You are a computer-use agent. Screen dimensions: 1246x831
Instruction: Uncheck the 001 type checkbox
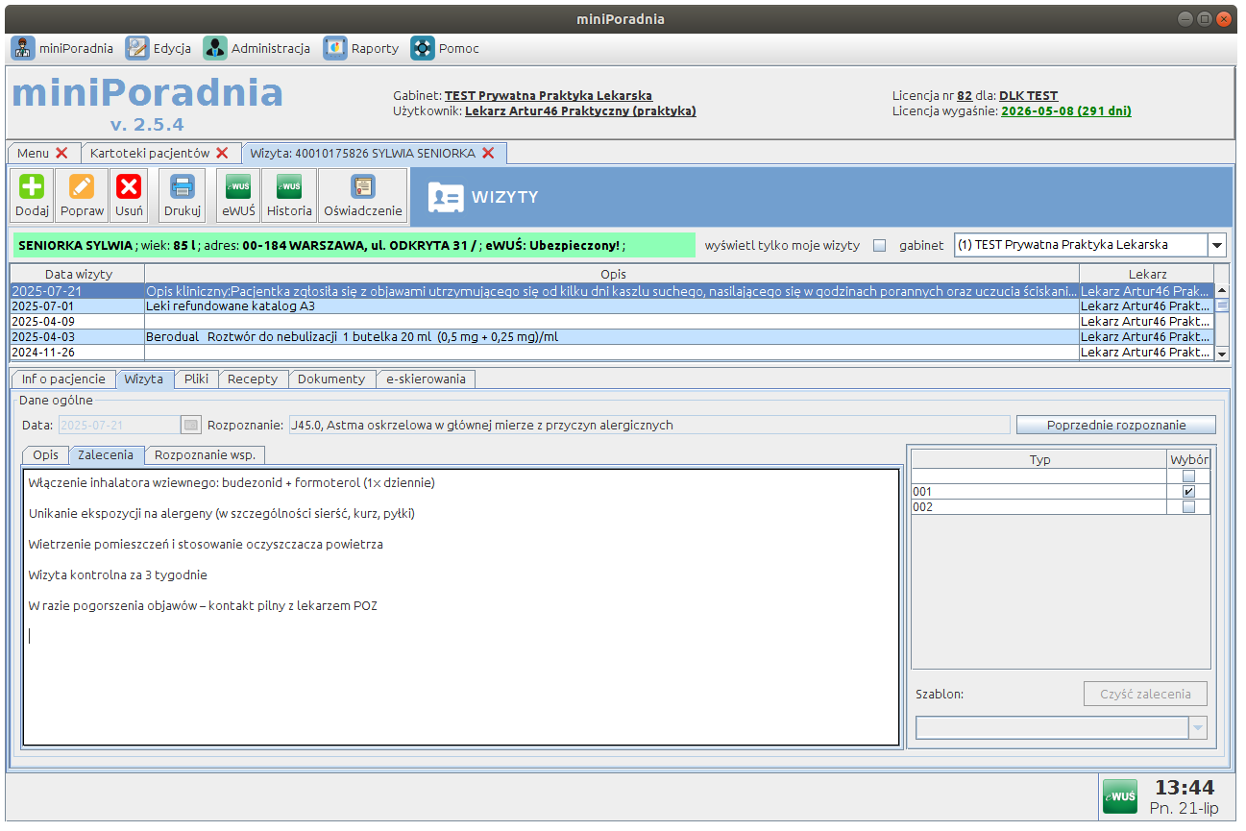tap(1188, 492)
